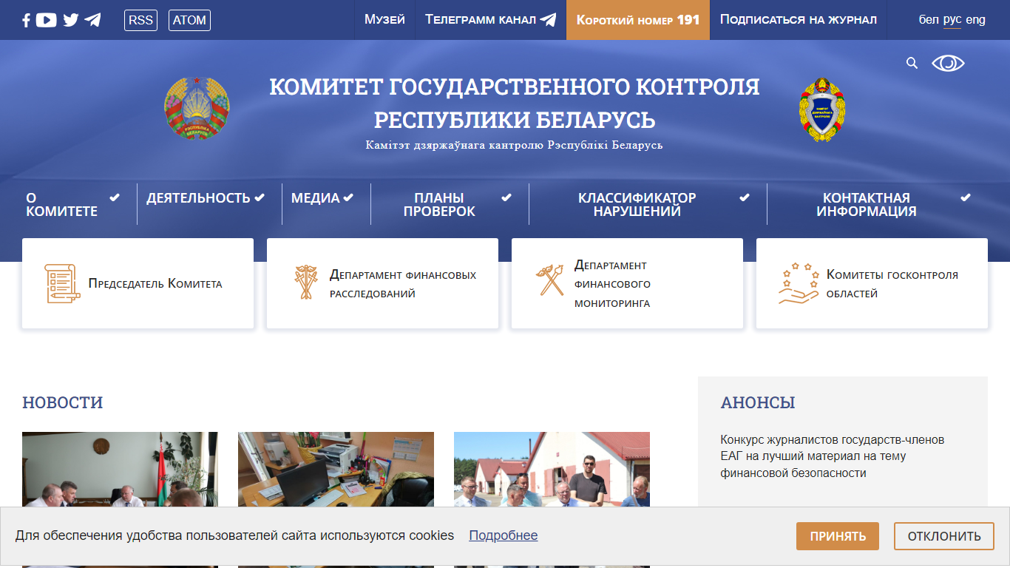Decline cookies with Отклонить button
Screen dimensions: 1010x568
944,536
